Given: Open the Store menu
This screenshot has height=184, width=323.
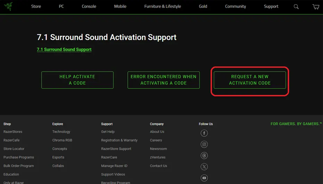Looking at the screenshot, I should (36, 6).
